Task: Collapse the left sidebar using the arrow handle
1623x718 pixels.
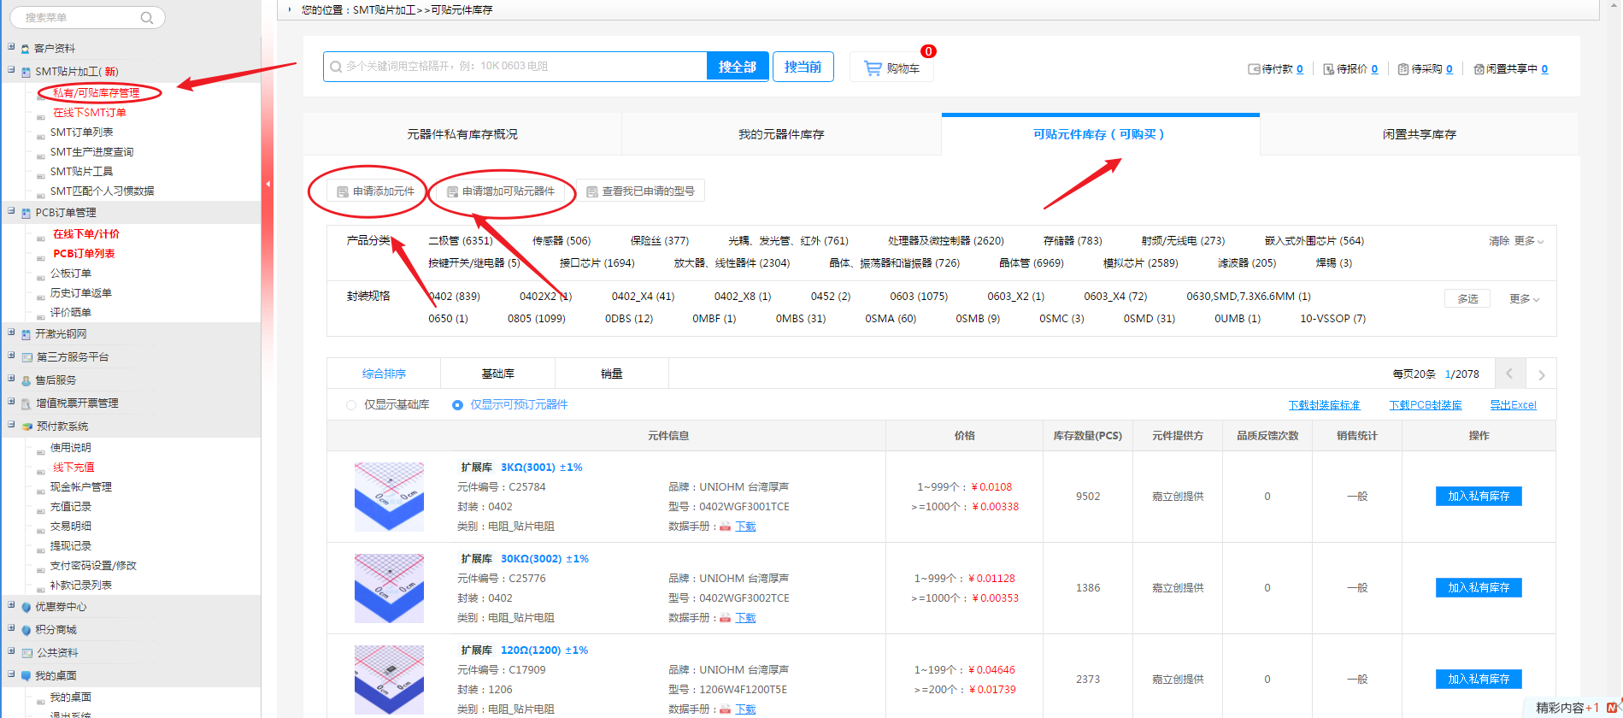Action: click(x=268, y=184)
